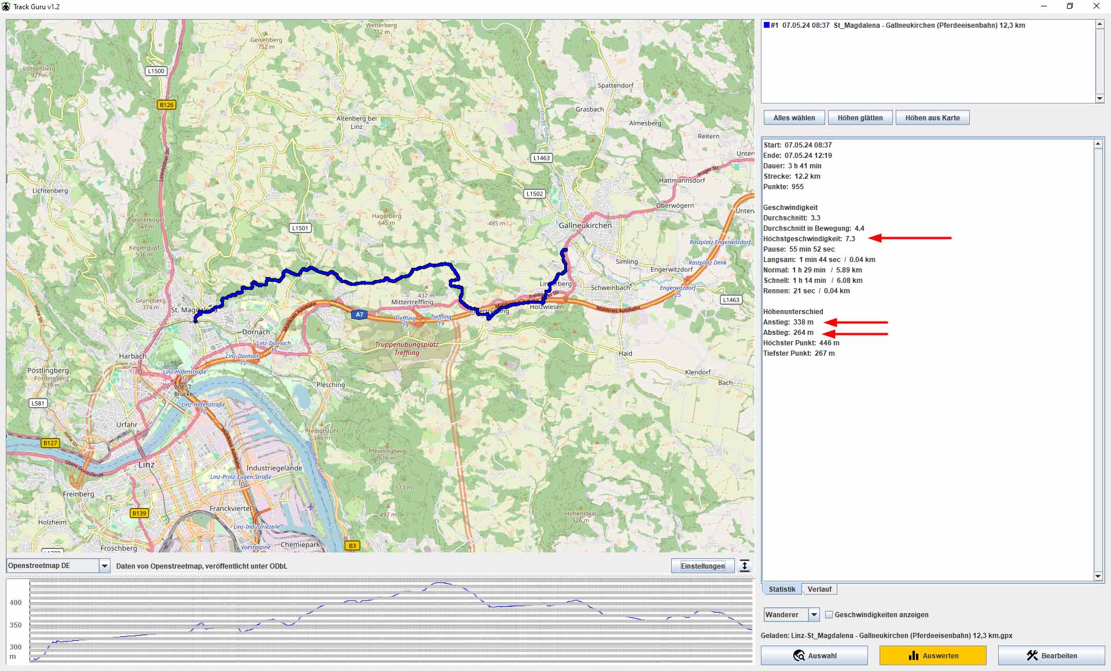Click the blue track marker for #1
This screenshot has height=671, width=1111.
767,25
